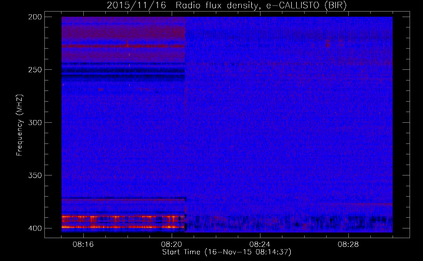Click the plot title "Radio flux density, e-CALLISTO (BIR)"
Screen dimensions: 423x261
tap(261, 5)
